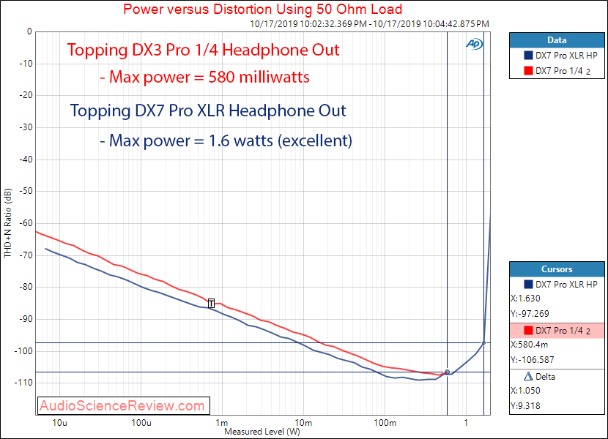Click red DX7 Pro 1/4 swatch in Cursors
The height and width of the screenshot is (439, 608).
528,330
